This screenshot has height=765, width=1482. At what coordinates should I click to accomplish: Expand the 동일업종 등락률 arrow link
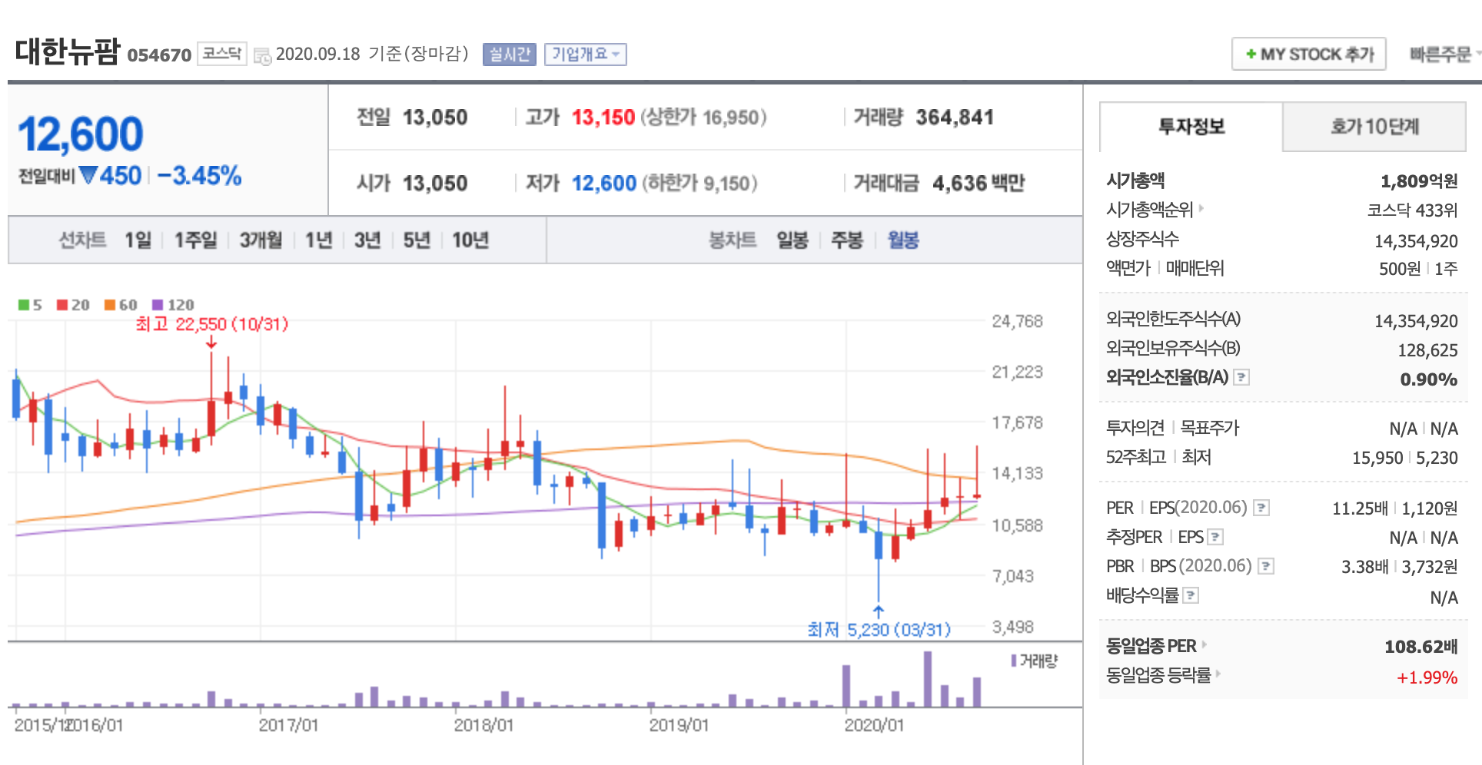[1218, 674]
